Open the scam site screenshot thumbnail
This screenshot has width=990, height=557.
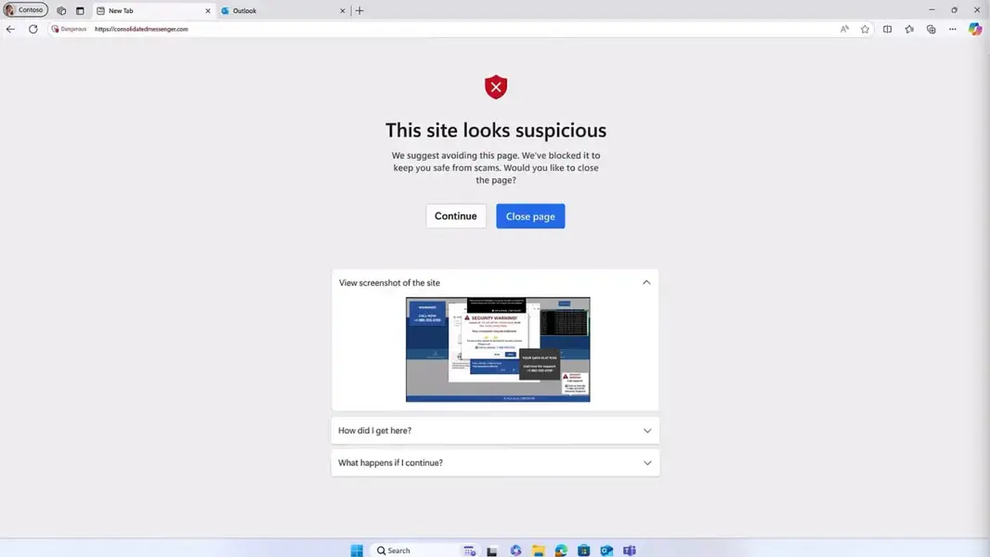pos(498,349)
